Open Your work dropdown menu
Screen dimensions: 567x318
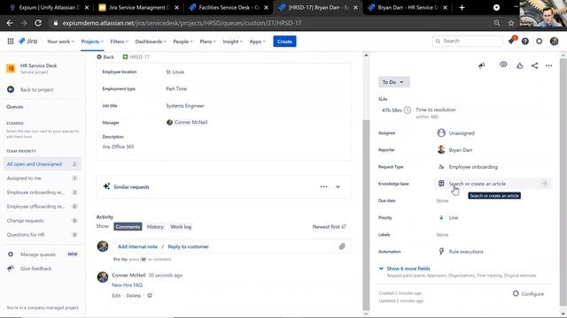[60, 42]
